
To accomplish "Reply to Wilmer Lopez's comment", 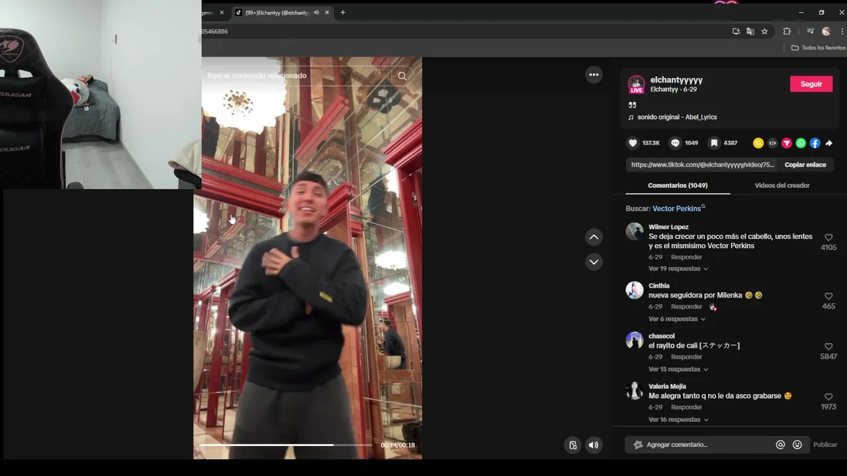I will click(x=686, y=257).
